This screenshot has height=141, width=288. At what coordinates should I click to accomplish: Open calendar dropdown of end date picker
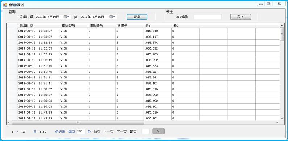tap(113, 17)
